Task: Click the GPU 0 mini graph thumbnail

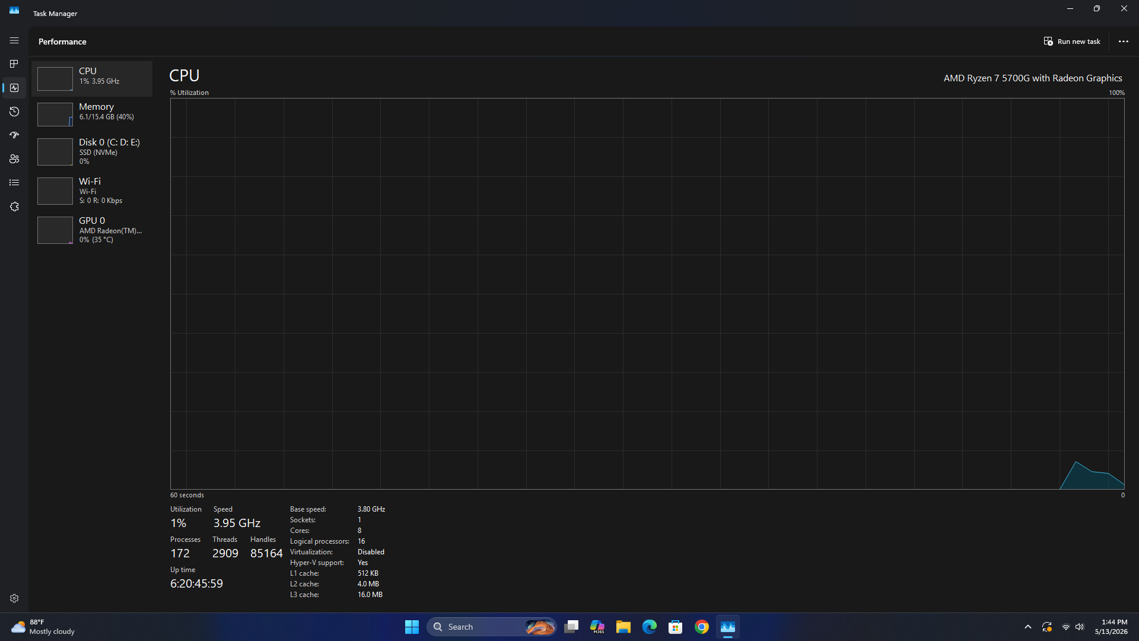Action: pyautogui.click(x=55, y=230)
